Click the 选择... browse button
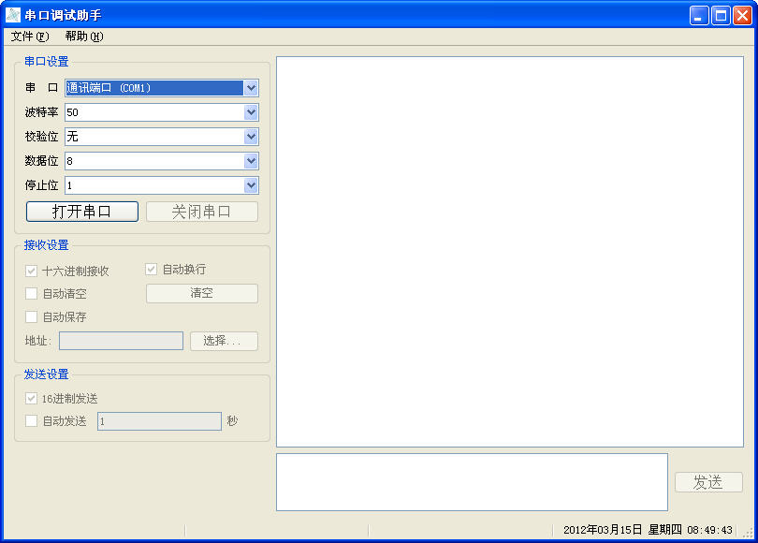 224,341
